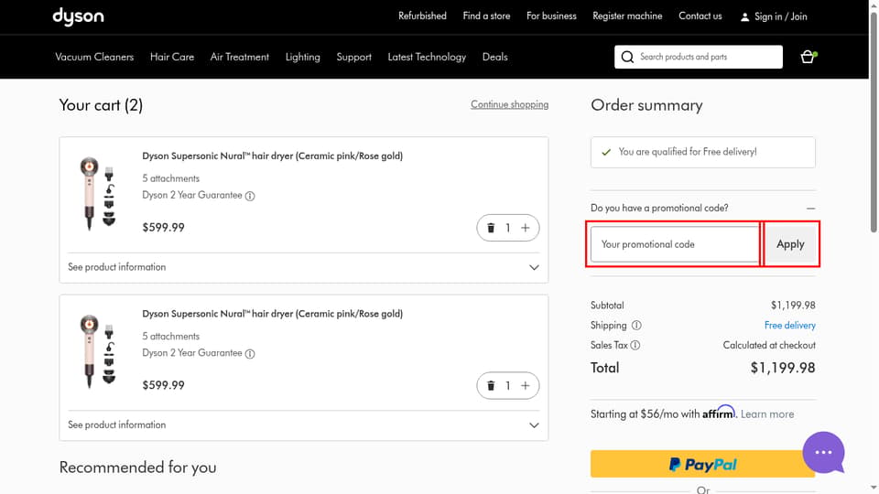Expand second item's See product information
The image size is (879, 494).
click(303, 425)
